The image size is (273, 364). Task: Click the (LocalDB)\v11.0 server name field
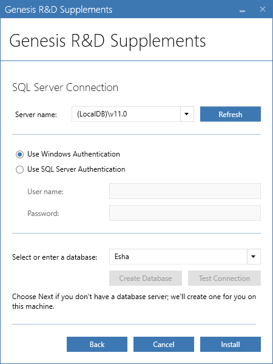click(x=126, y=114)
